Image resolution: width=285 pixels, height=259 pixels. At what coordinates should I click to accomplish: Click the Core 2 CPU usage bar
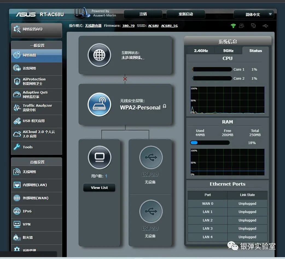[212, 78]
